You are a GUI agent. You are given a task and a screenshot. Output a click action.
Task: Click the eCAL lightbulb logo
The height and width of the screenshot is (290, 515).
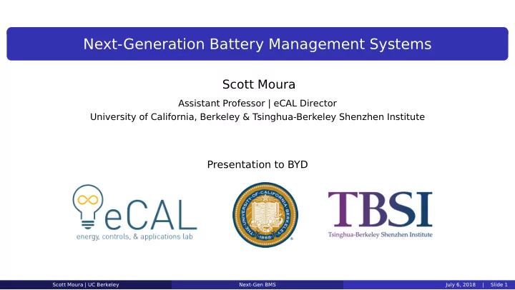[x=134, y=212]
